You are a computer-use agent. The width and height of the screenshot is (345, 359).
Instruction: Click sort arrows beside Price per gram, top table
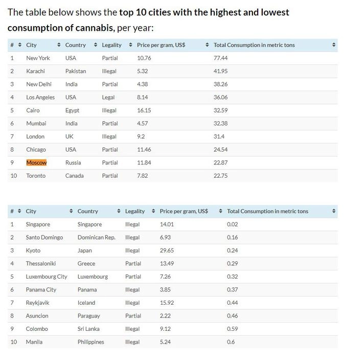pyautogui.click(x=207, y=45)
